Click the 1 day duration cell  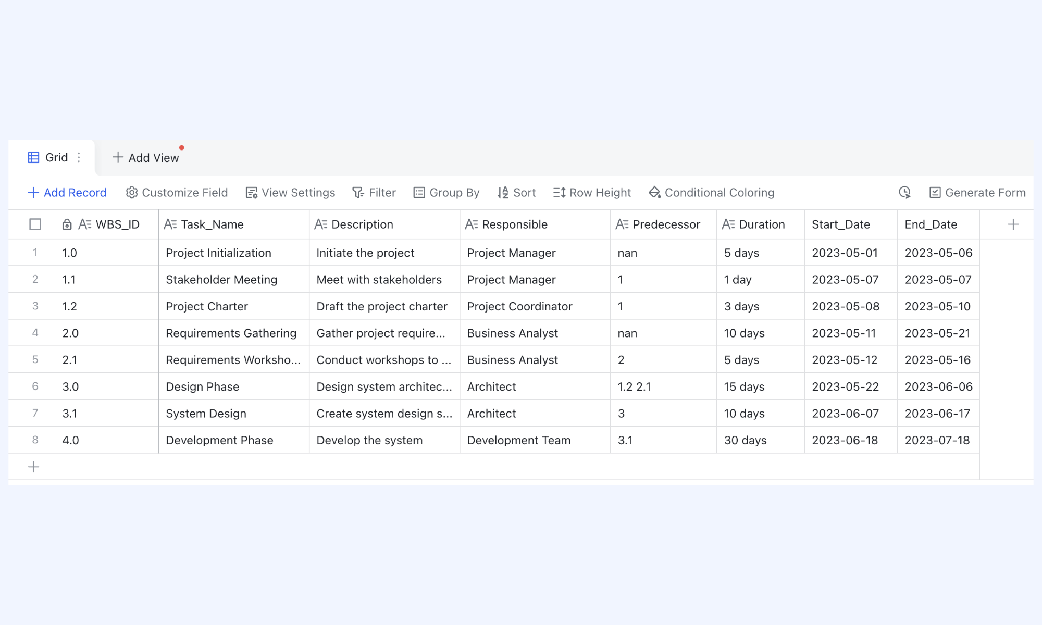[x=761, y=280]
